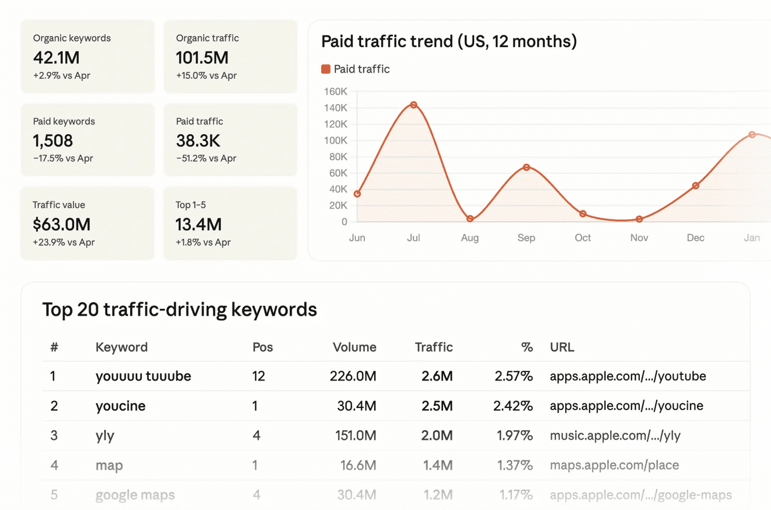The height and width of the screenshot is (510, 771).
Task: Click the "youuuu tuuube" keyword cell
Action: click(144, 376)
